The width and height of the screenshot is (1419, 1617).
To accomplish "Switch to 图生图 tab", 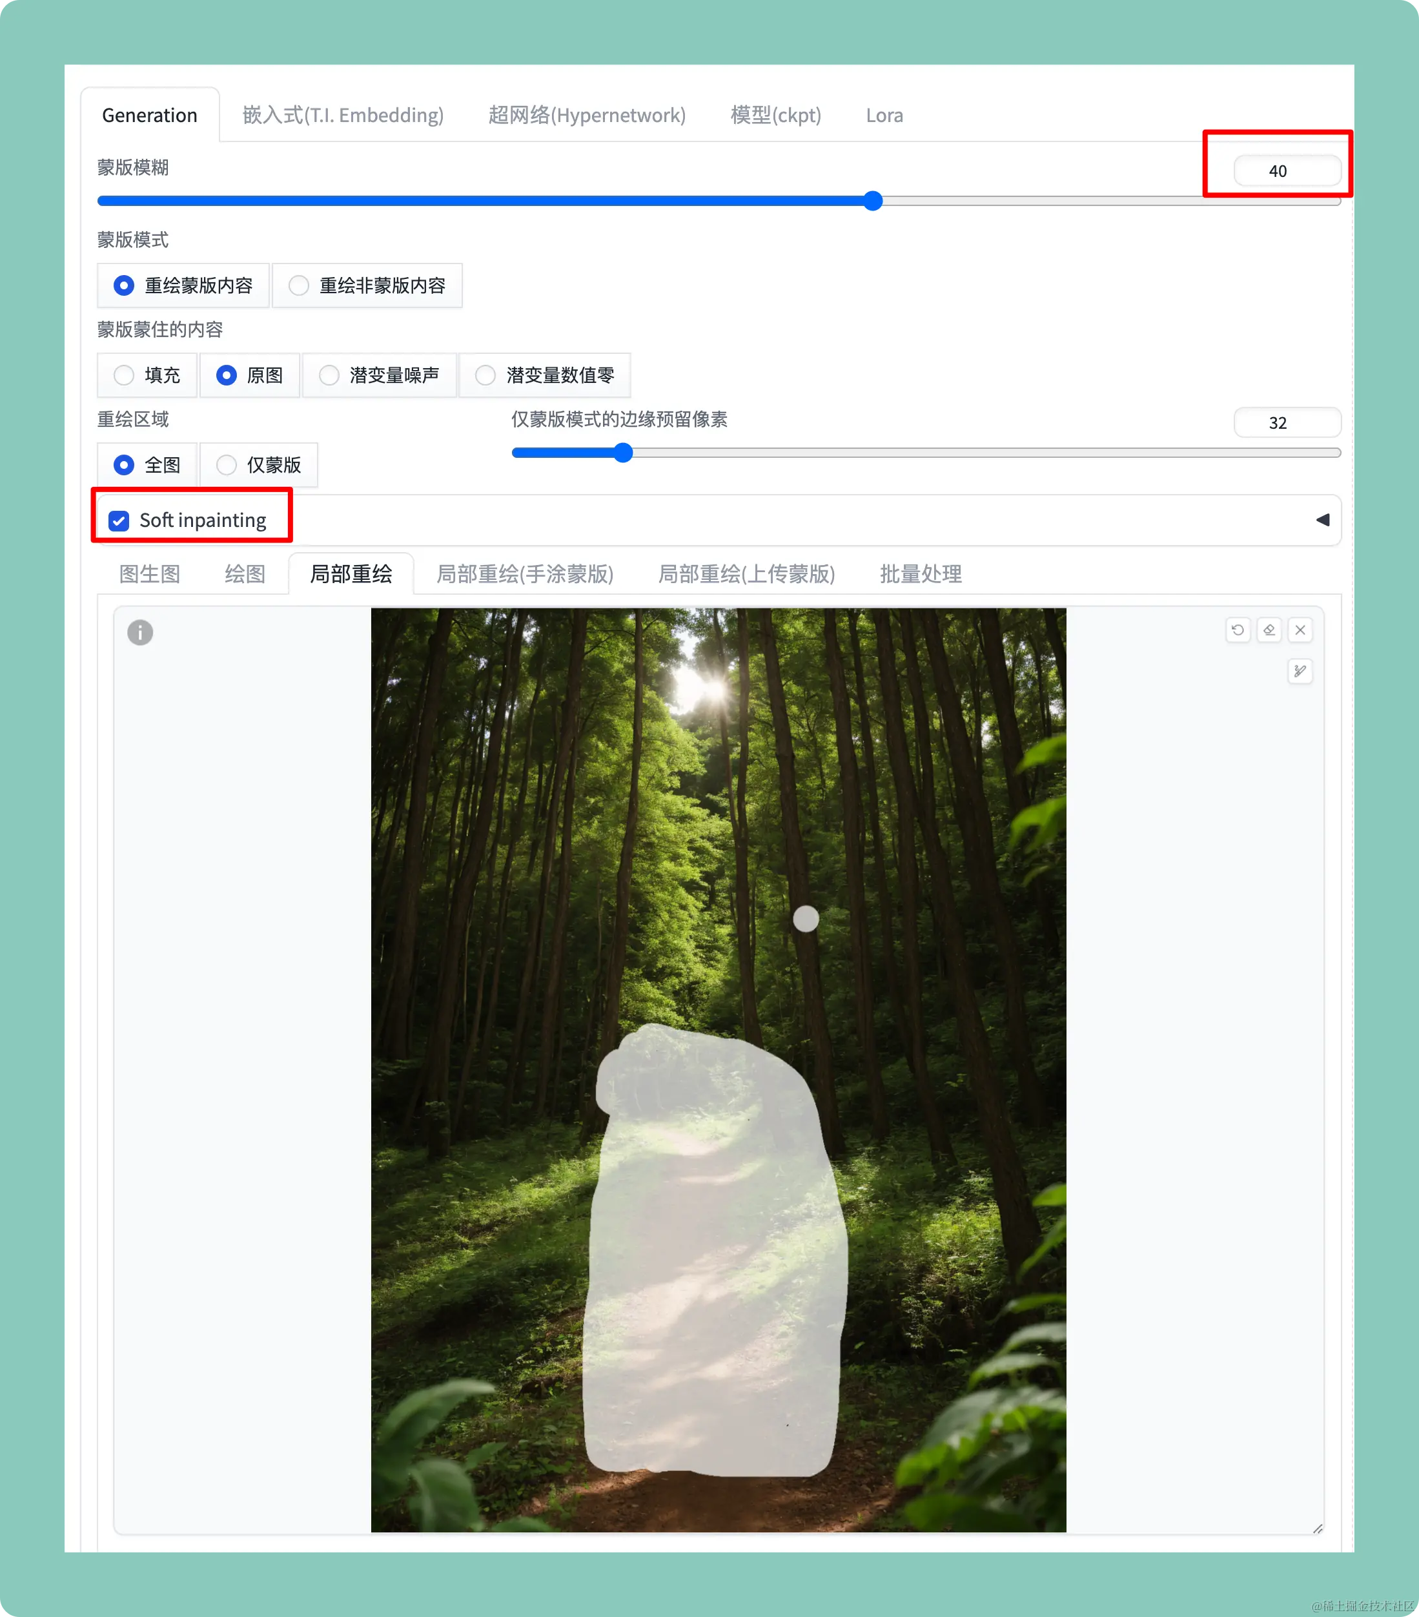I will coord(150,573).
